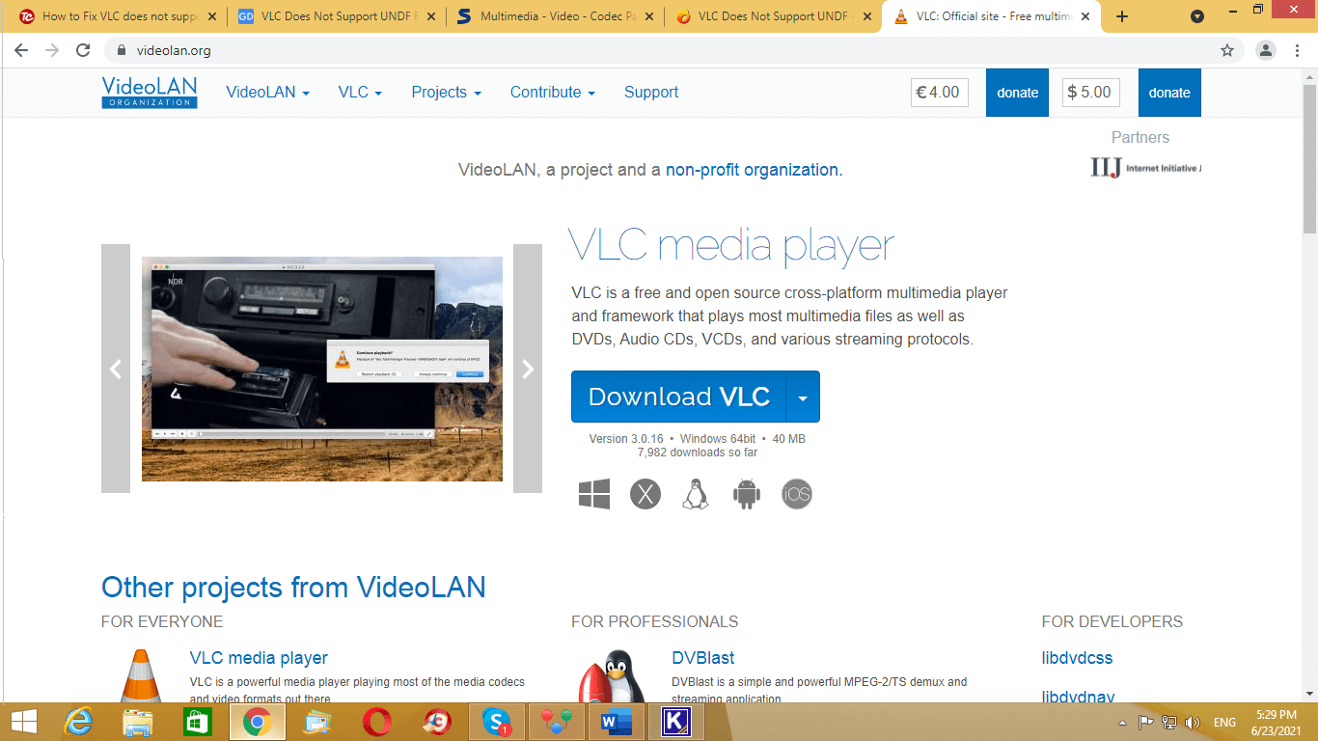Expand the Projects navigation menu
Image resolution: width=1318 pixels, height=741 pixels.
[446, 93]
